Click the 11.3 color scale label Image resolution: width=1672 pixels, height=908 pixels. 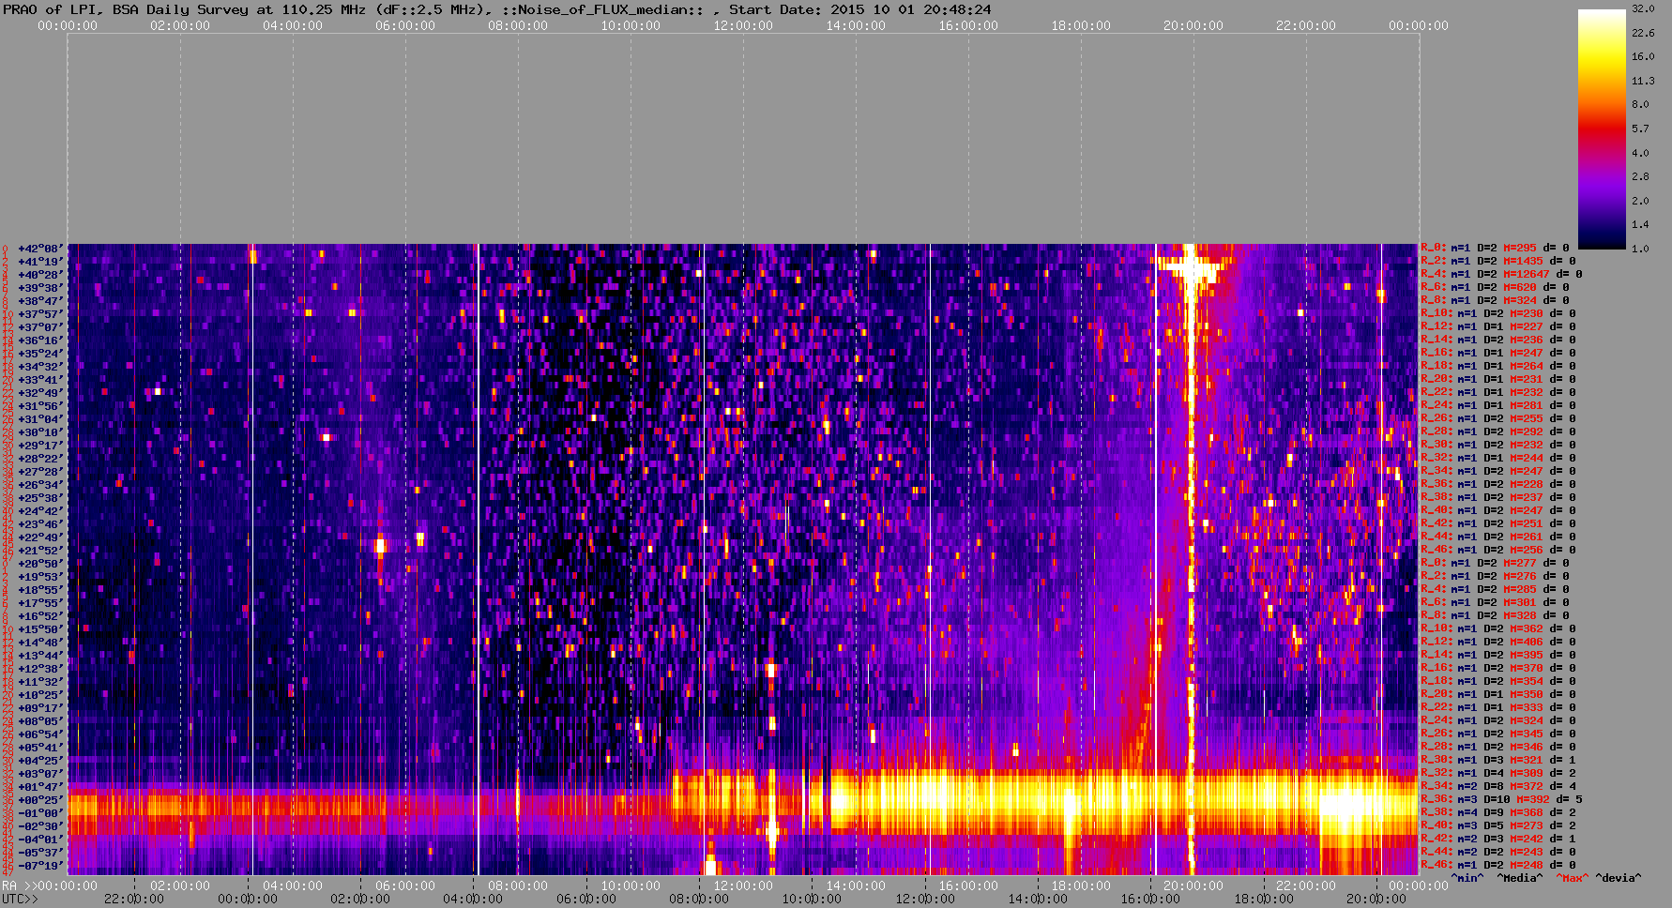point(1643,81)
